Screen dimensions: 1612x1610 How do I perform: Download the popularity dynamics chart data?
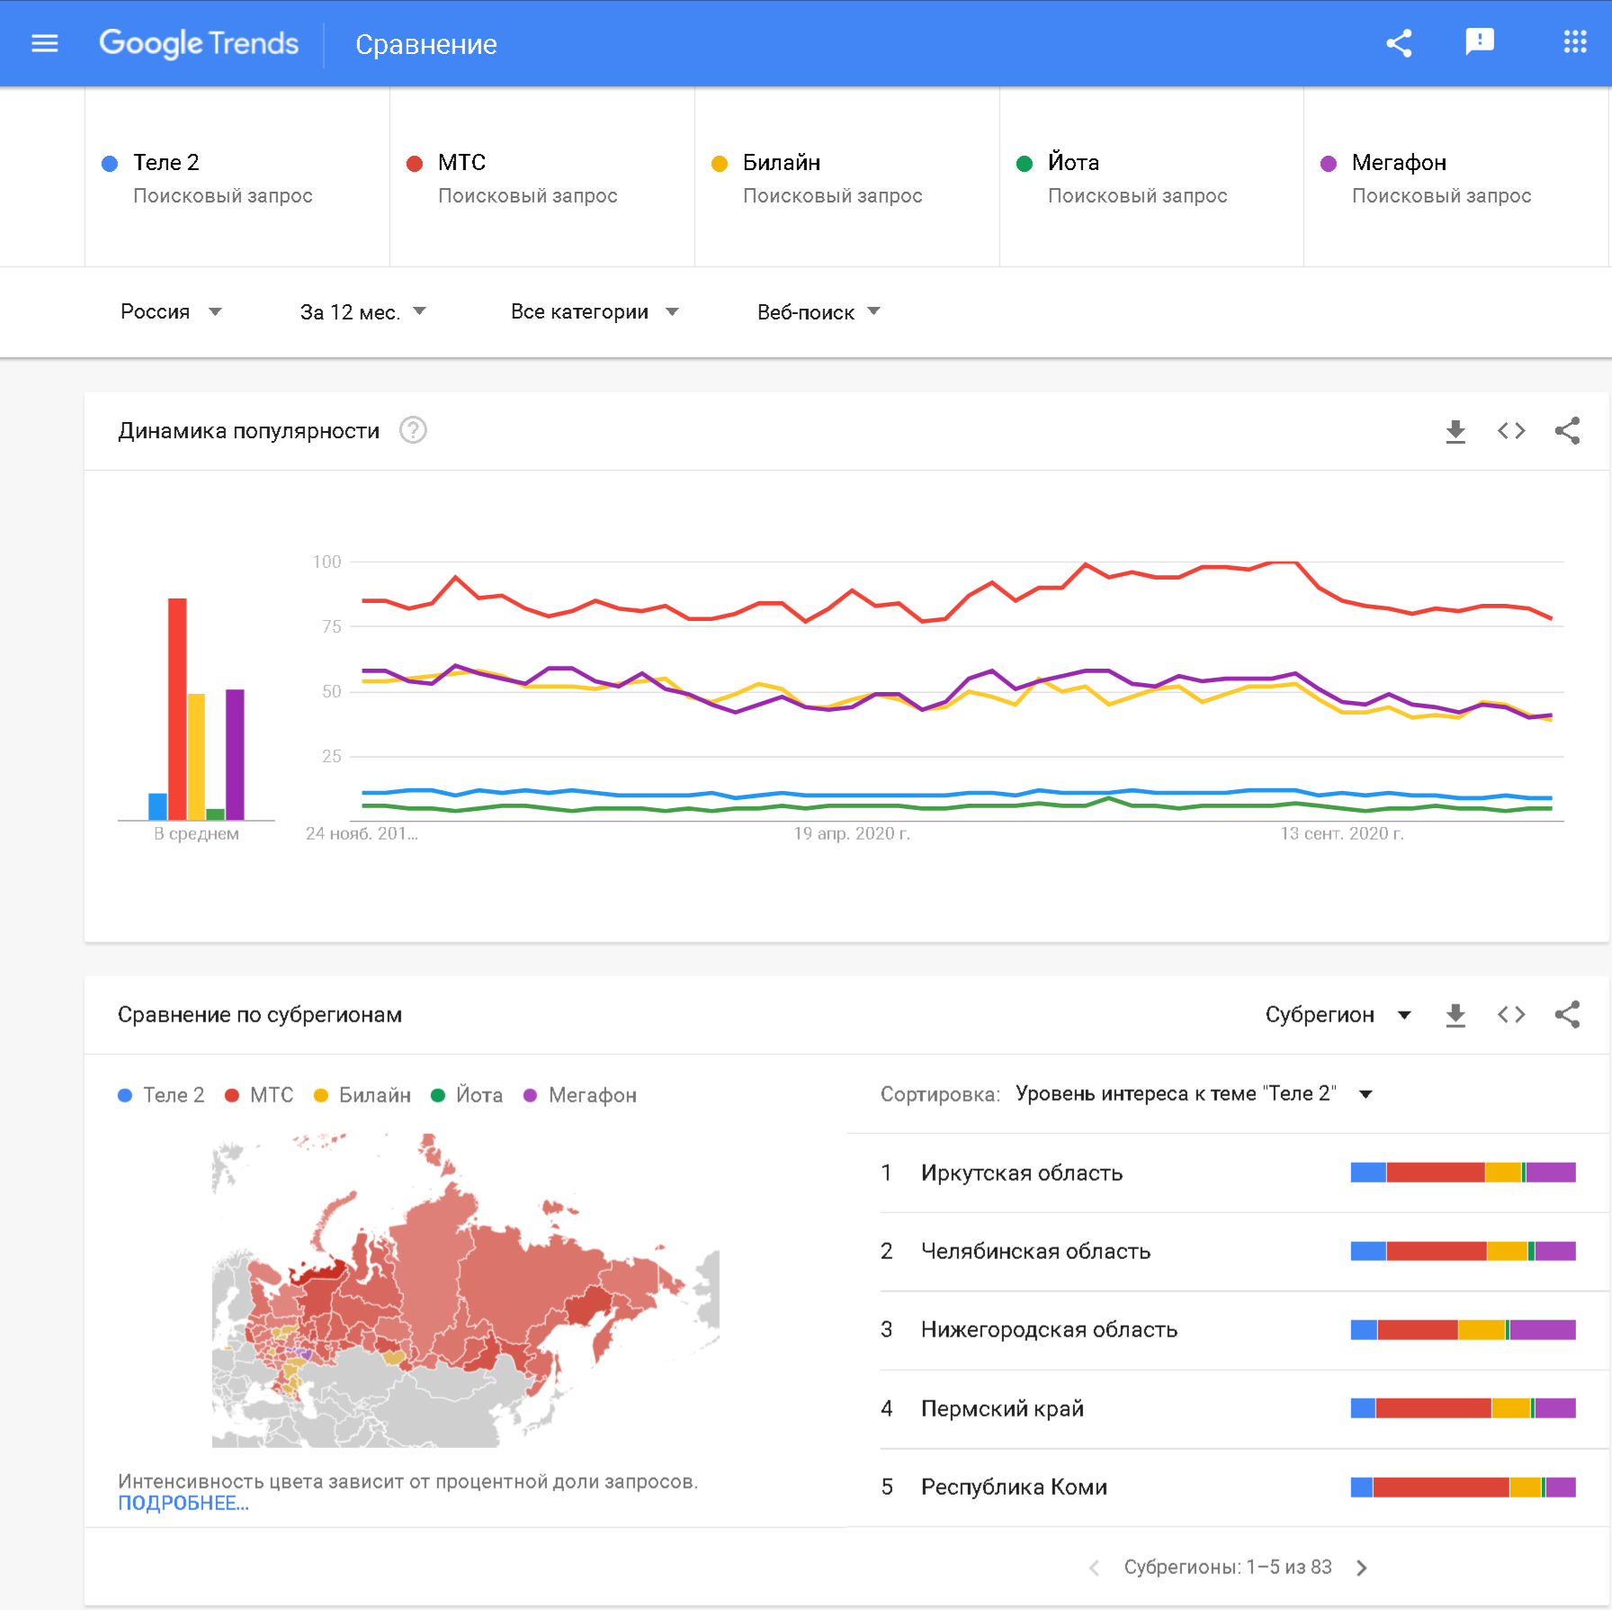[1455, 431]
